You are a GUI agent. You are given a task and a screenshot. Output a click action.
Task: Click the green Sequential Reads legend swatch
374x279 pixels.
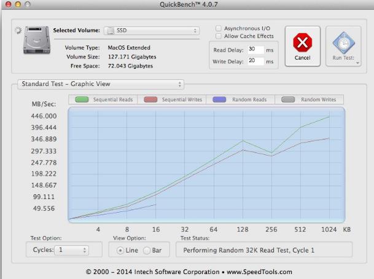(82, 100)
